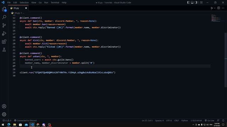Open the Run menu
This screenshot has height=127, width=227.
(46, 2)
